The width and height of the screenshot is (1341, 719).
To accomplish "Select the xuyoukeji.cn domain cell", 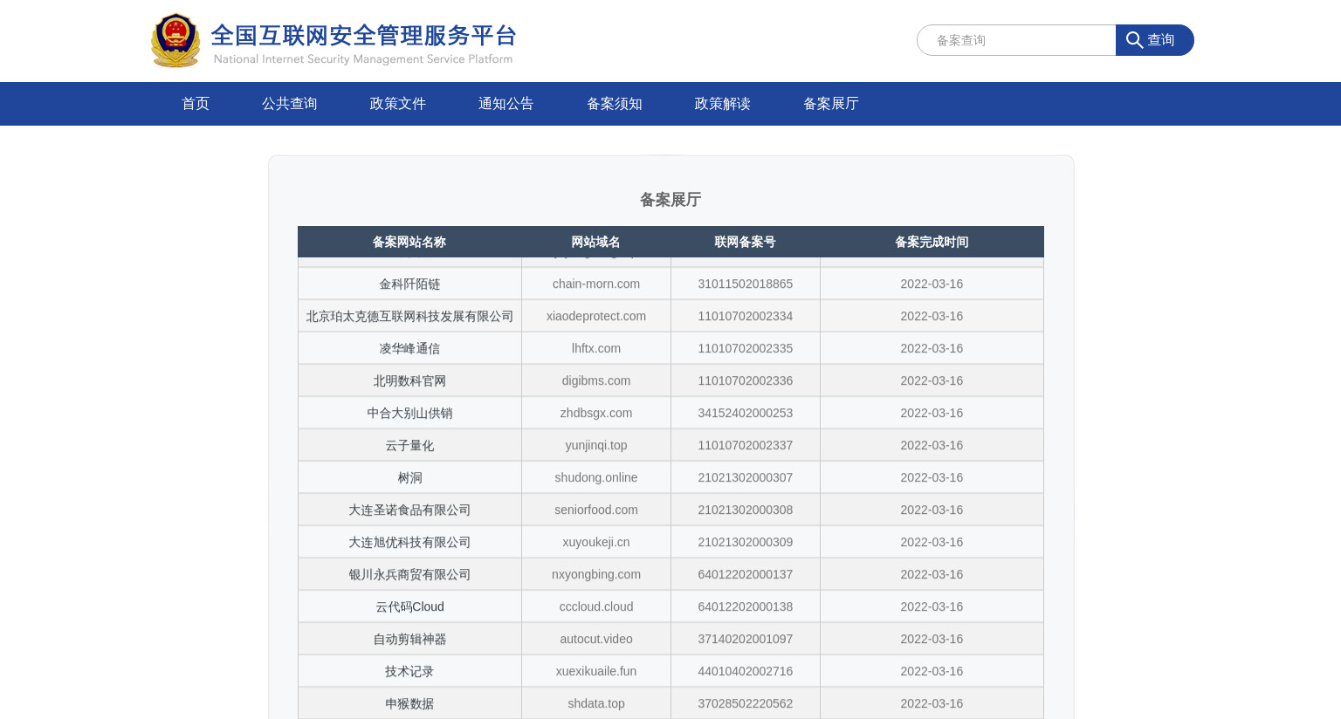I will pos(596,542).
